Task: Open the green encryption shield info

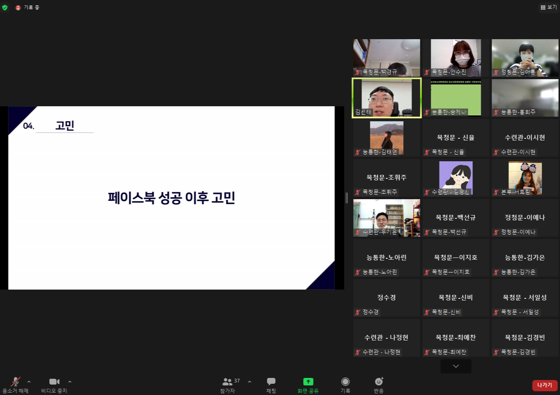Action: pyautogui.click(x=5, y=7)
